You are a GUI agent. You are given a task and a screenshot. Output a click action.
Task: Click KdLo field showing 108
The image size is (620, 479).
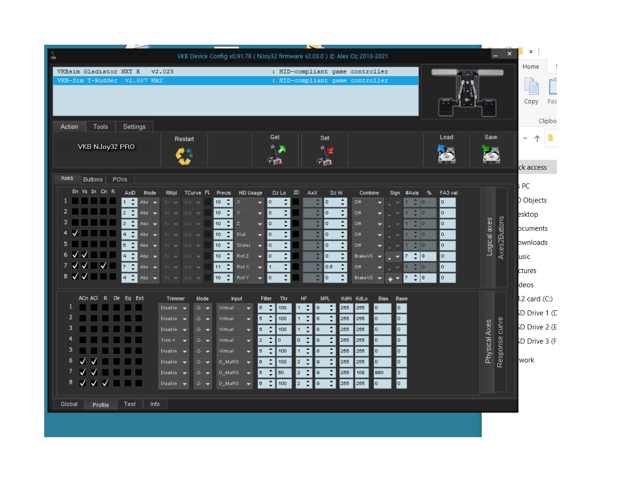coord(362,373)
